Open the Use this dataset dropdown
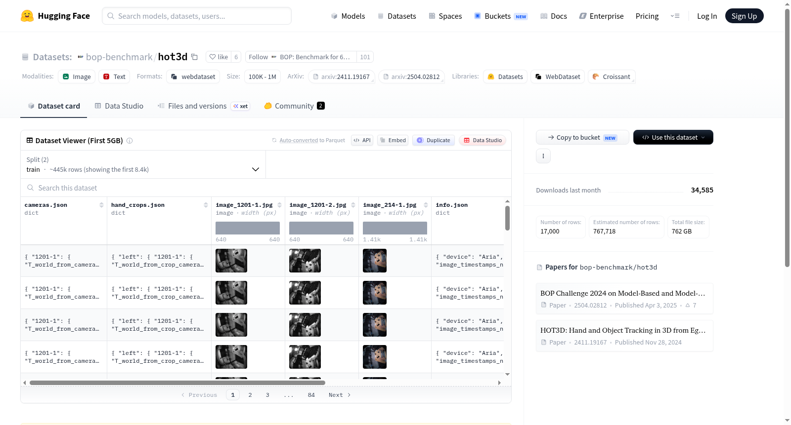Viewport: 791px width, 425px height. click(x=673, y=137)
